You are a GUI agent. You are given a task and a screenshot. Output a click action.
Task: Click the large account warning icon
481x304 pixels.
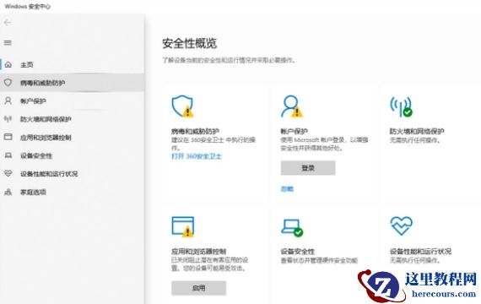pyautogui.click(x=292, y=106)
